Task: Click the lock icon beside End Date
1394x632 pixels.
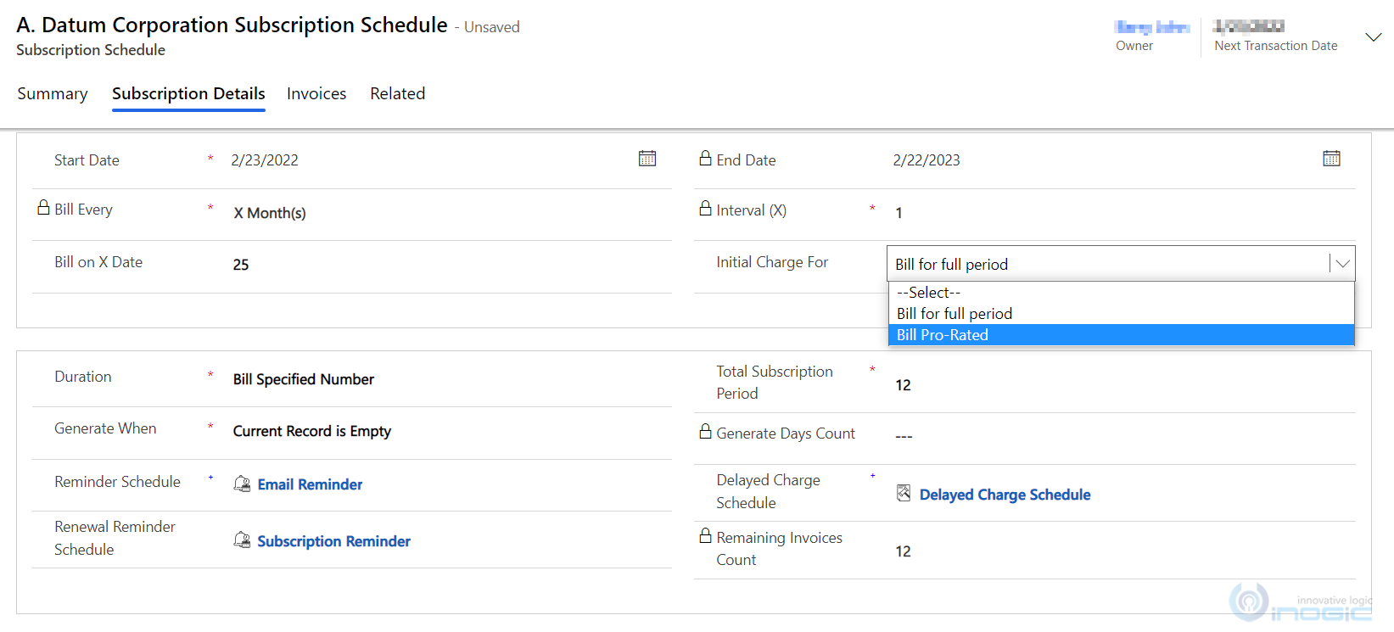Action: pyautogui.click(x=705, y=159)
